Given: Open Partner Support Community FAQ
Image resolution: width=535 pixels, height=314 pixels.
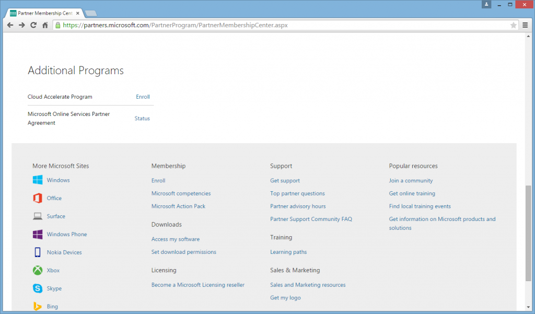Looking at the screenshot, I should point(311,219).
